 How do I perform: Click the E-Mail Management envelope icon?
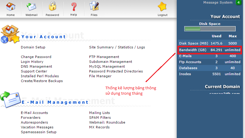[x=11, y=100]
